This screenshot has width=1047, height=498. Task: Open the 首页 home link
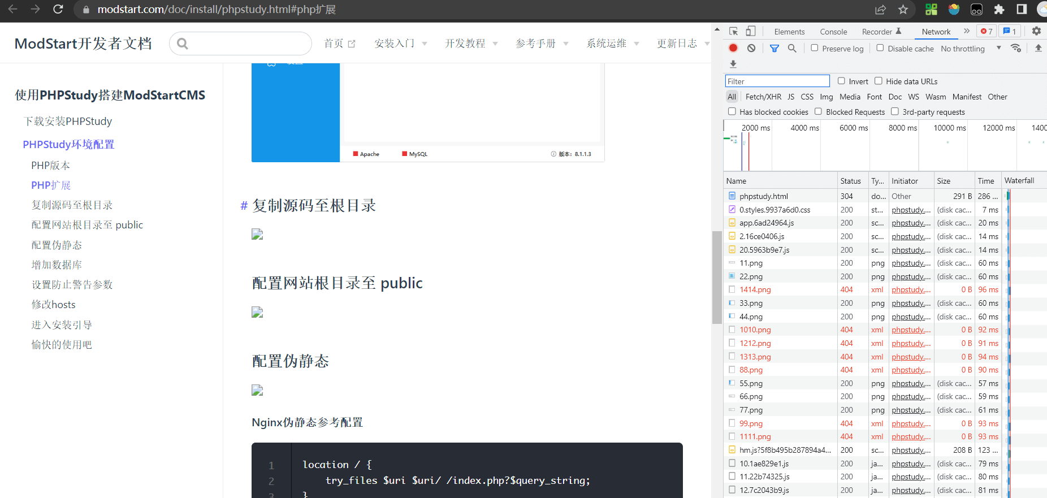pyautogui.click(x=340, y=44)
